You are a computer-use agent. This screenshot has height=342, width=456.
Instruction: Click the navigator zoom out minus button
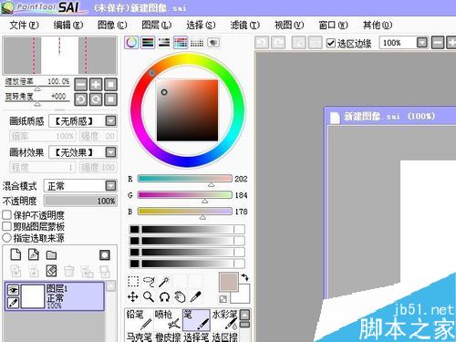[81, 84]
